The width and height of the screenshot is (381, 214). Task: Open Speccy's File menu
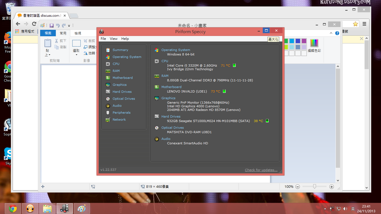103,39
